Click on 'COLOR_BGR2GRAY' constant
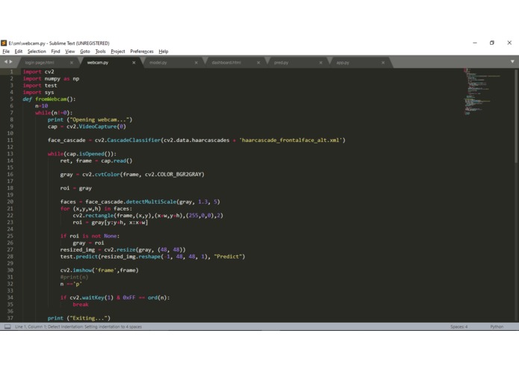 tap(179, 174)
